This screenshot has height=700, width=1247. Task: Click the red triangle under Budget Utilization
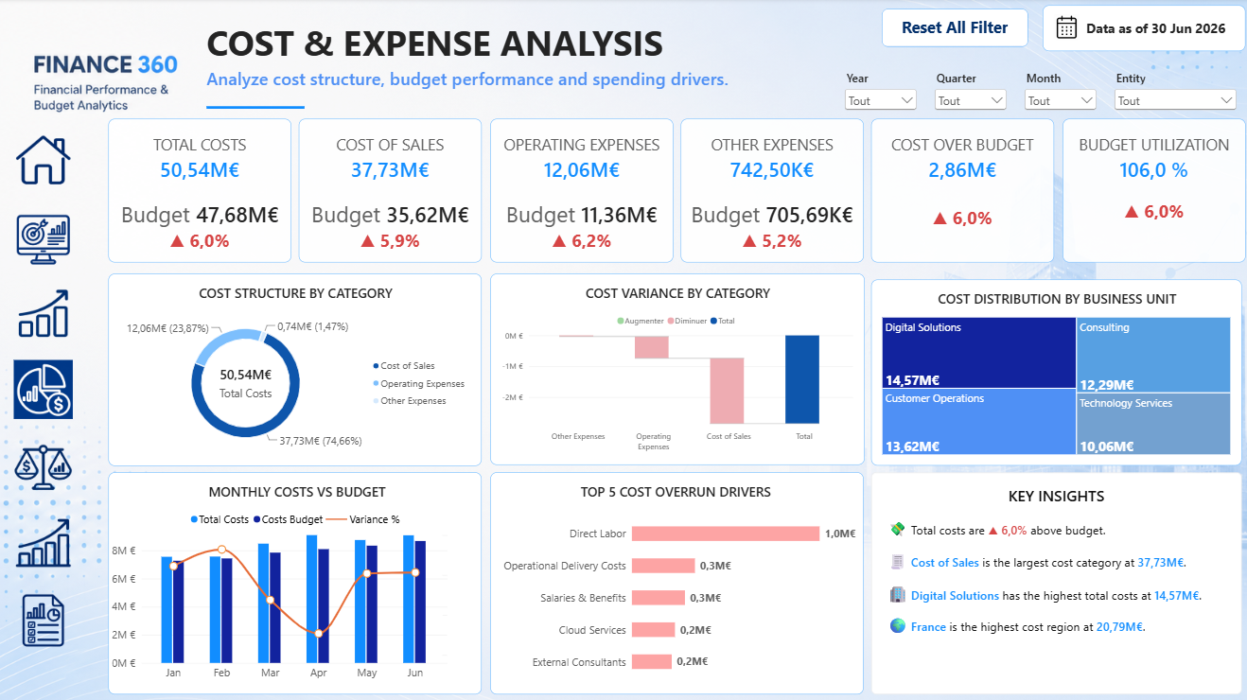(1131, 212)
